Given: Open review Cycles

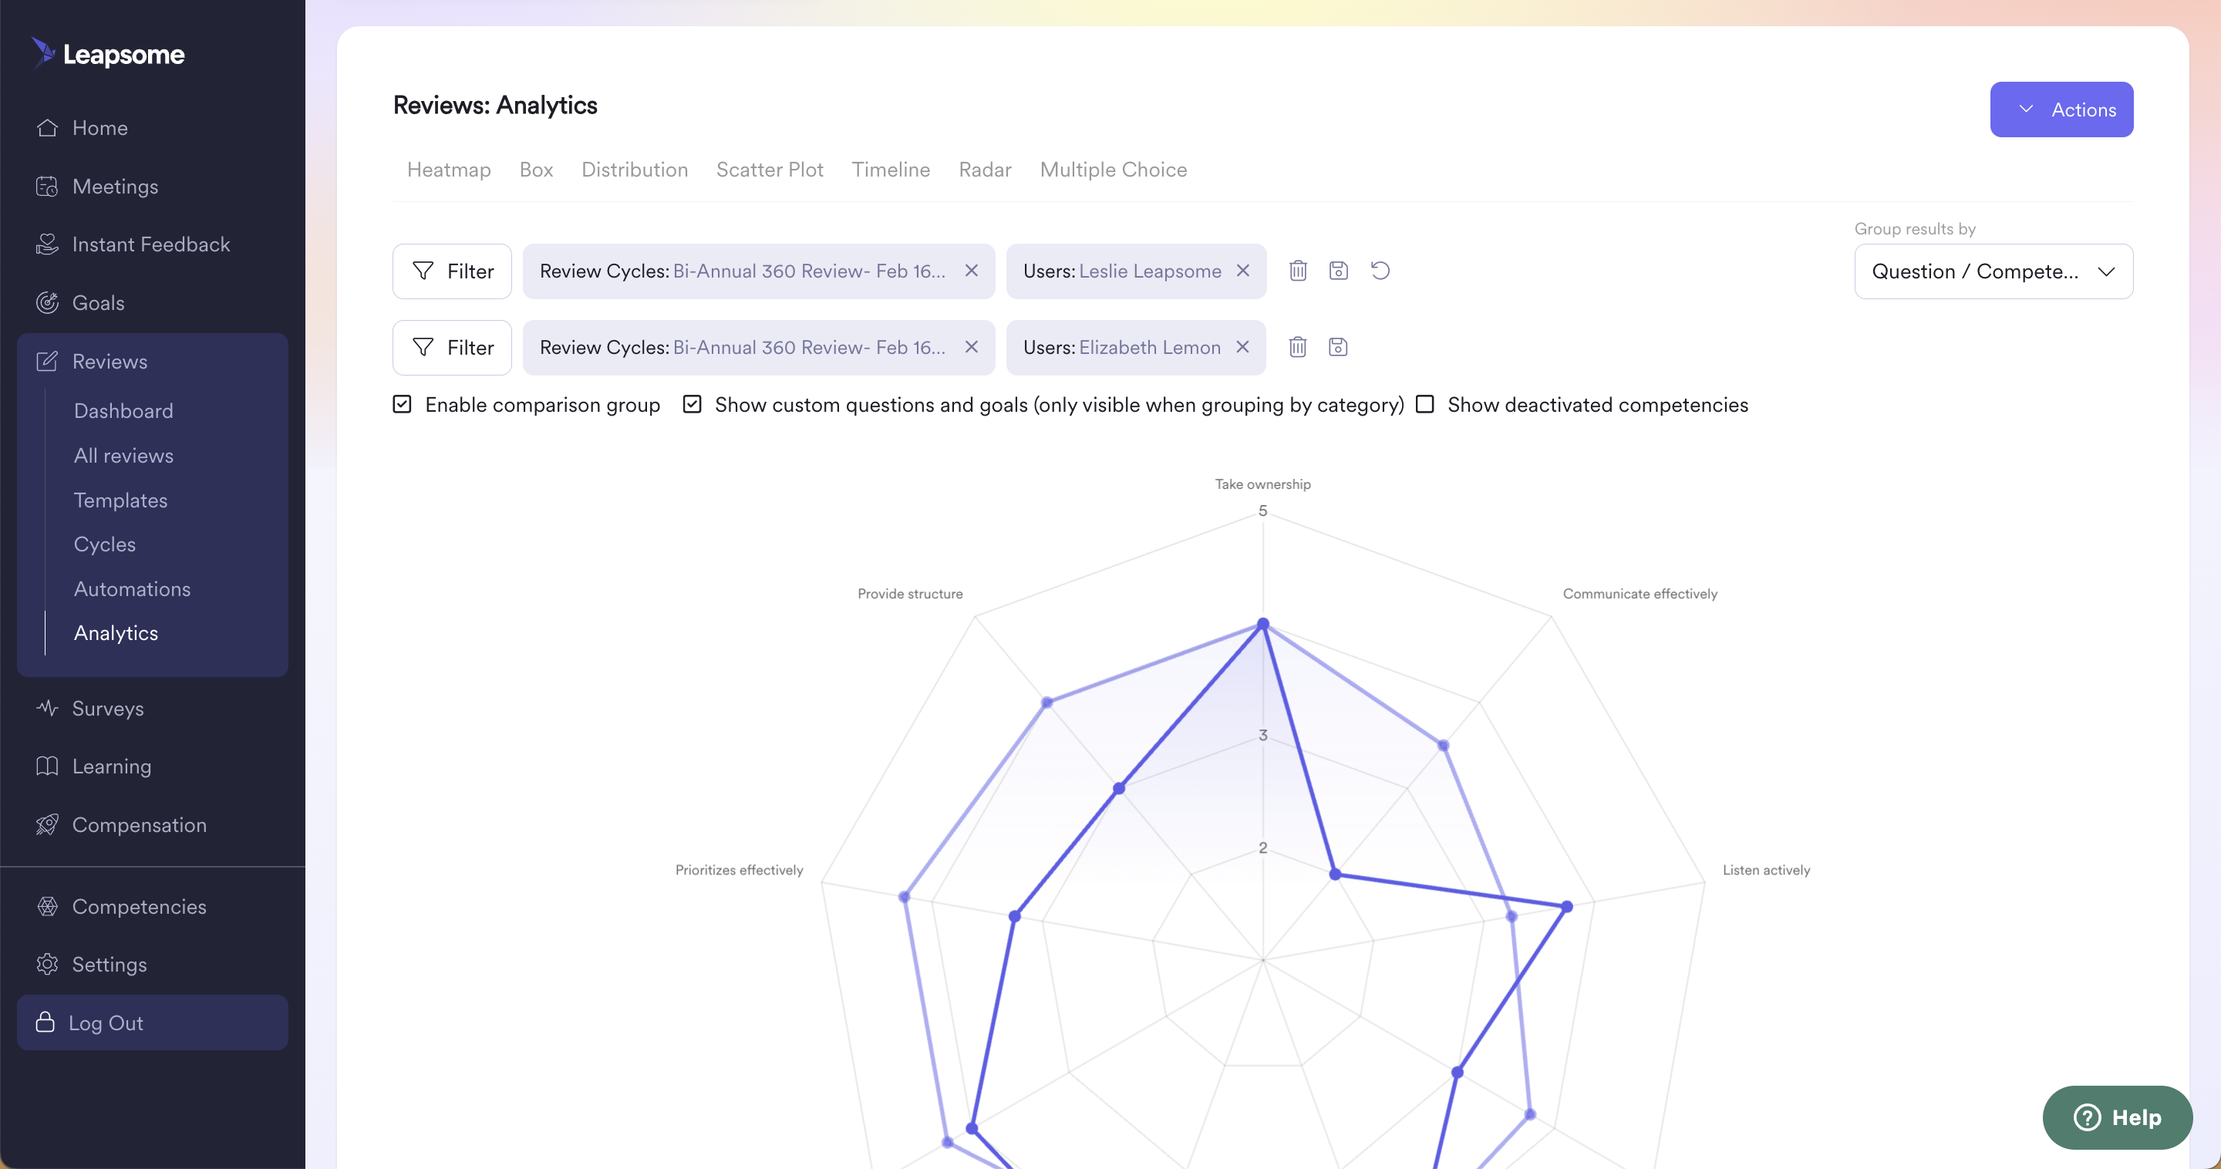Looking at the screenshot, I should (x=105, y=544).
